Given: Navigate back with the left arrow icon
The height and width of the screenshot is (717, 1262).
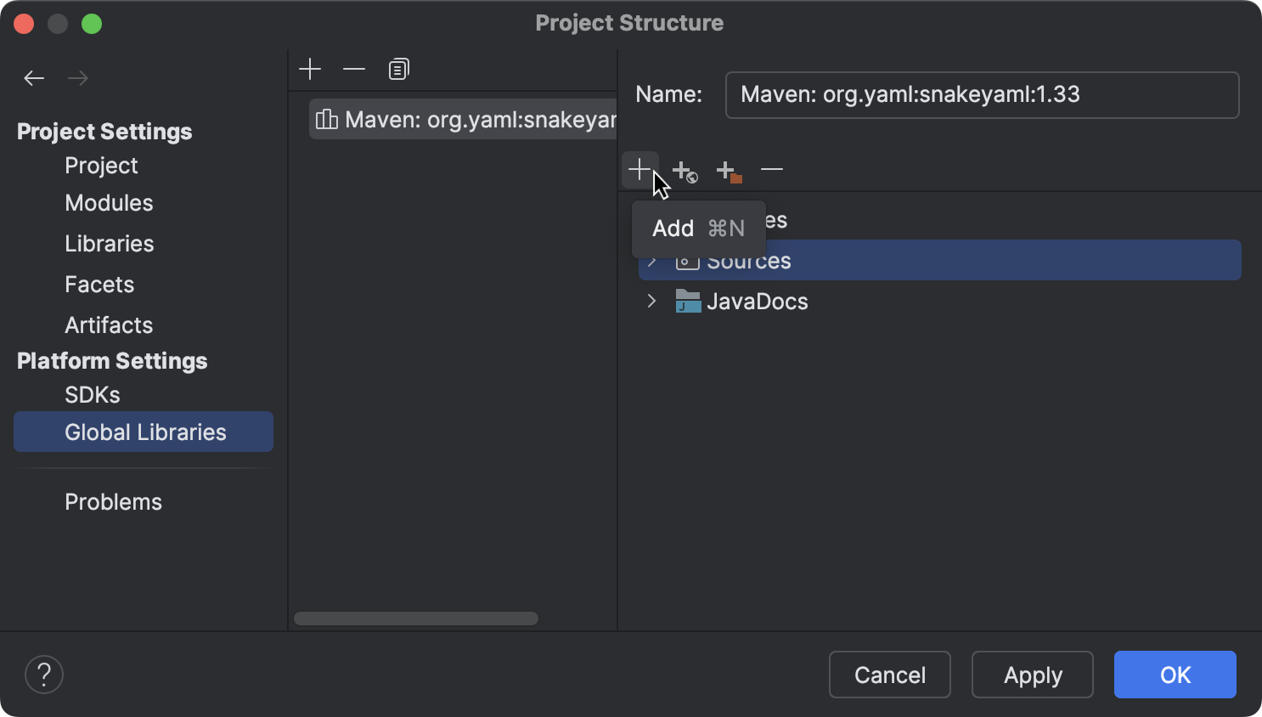Looking at the screenshot, I should (34, 77).
